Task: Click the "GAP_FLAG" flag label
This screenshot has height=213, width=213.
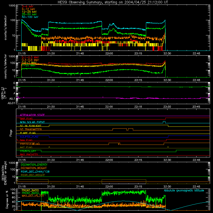Action: click(x=26, y=118)
